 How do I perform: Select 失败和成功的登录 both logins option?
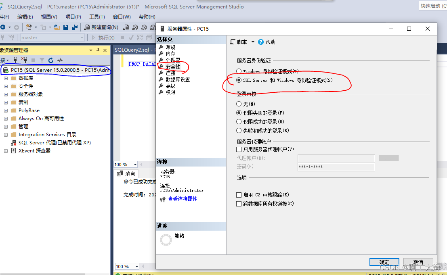239,130
